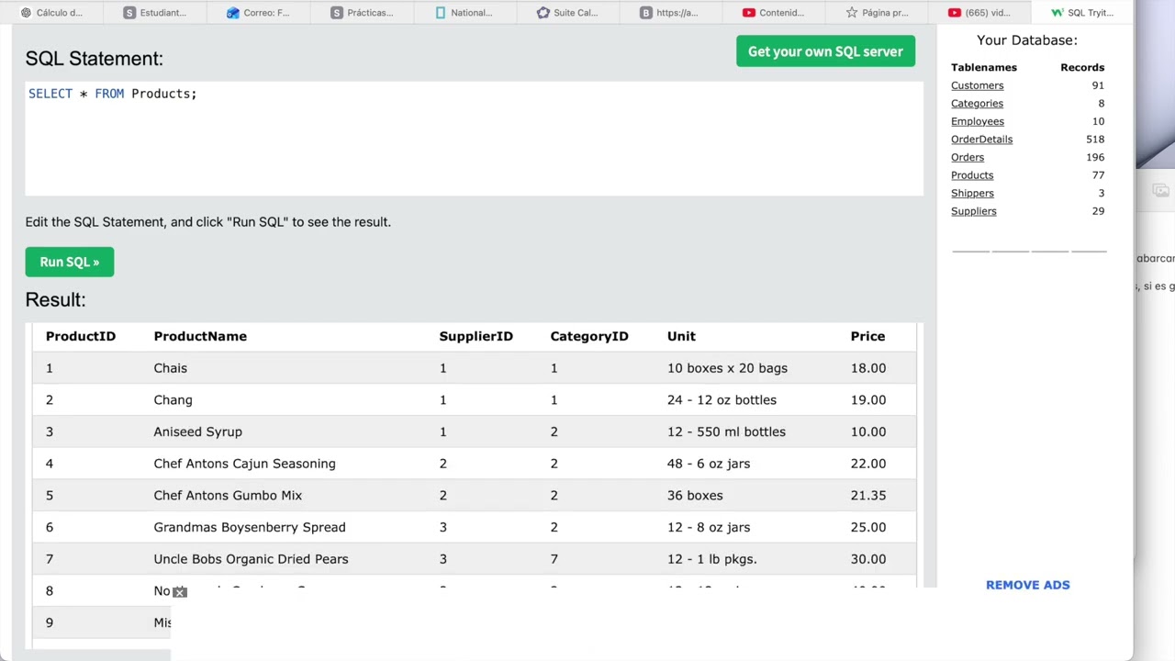
Task: Select the Employees table link
Action: 978,121
